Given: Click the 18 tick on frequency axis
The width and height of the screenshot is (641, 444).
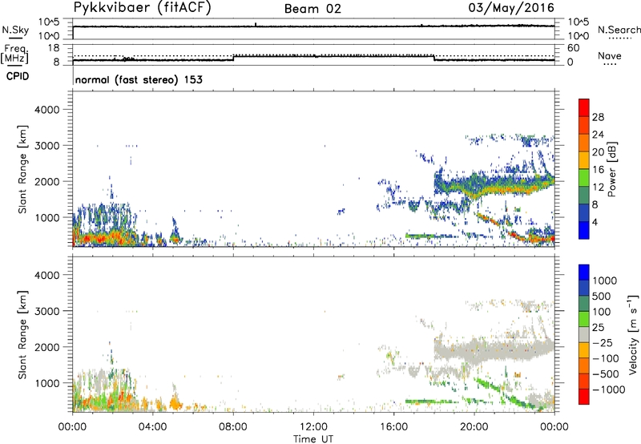Looking at the screenshot, I should click(54, 48).
